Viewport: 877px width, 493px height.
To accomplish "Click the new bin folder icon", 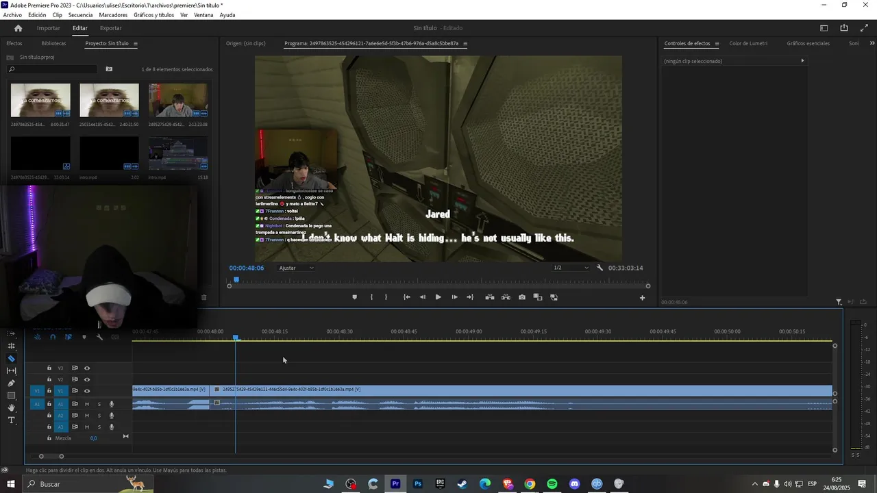I will coord(109,69).
